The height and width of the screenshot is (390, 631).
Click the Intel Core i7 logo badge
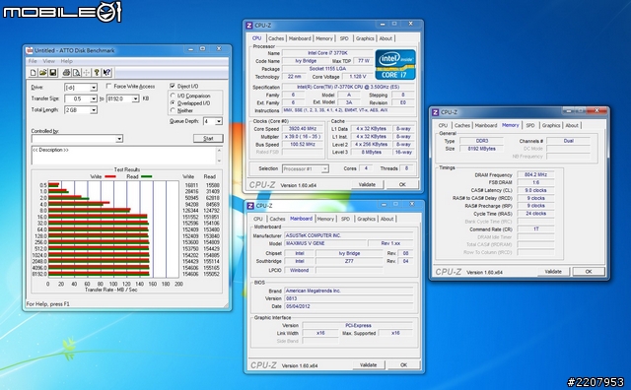click(x=395, y=64)
